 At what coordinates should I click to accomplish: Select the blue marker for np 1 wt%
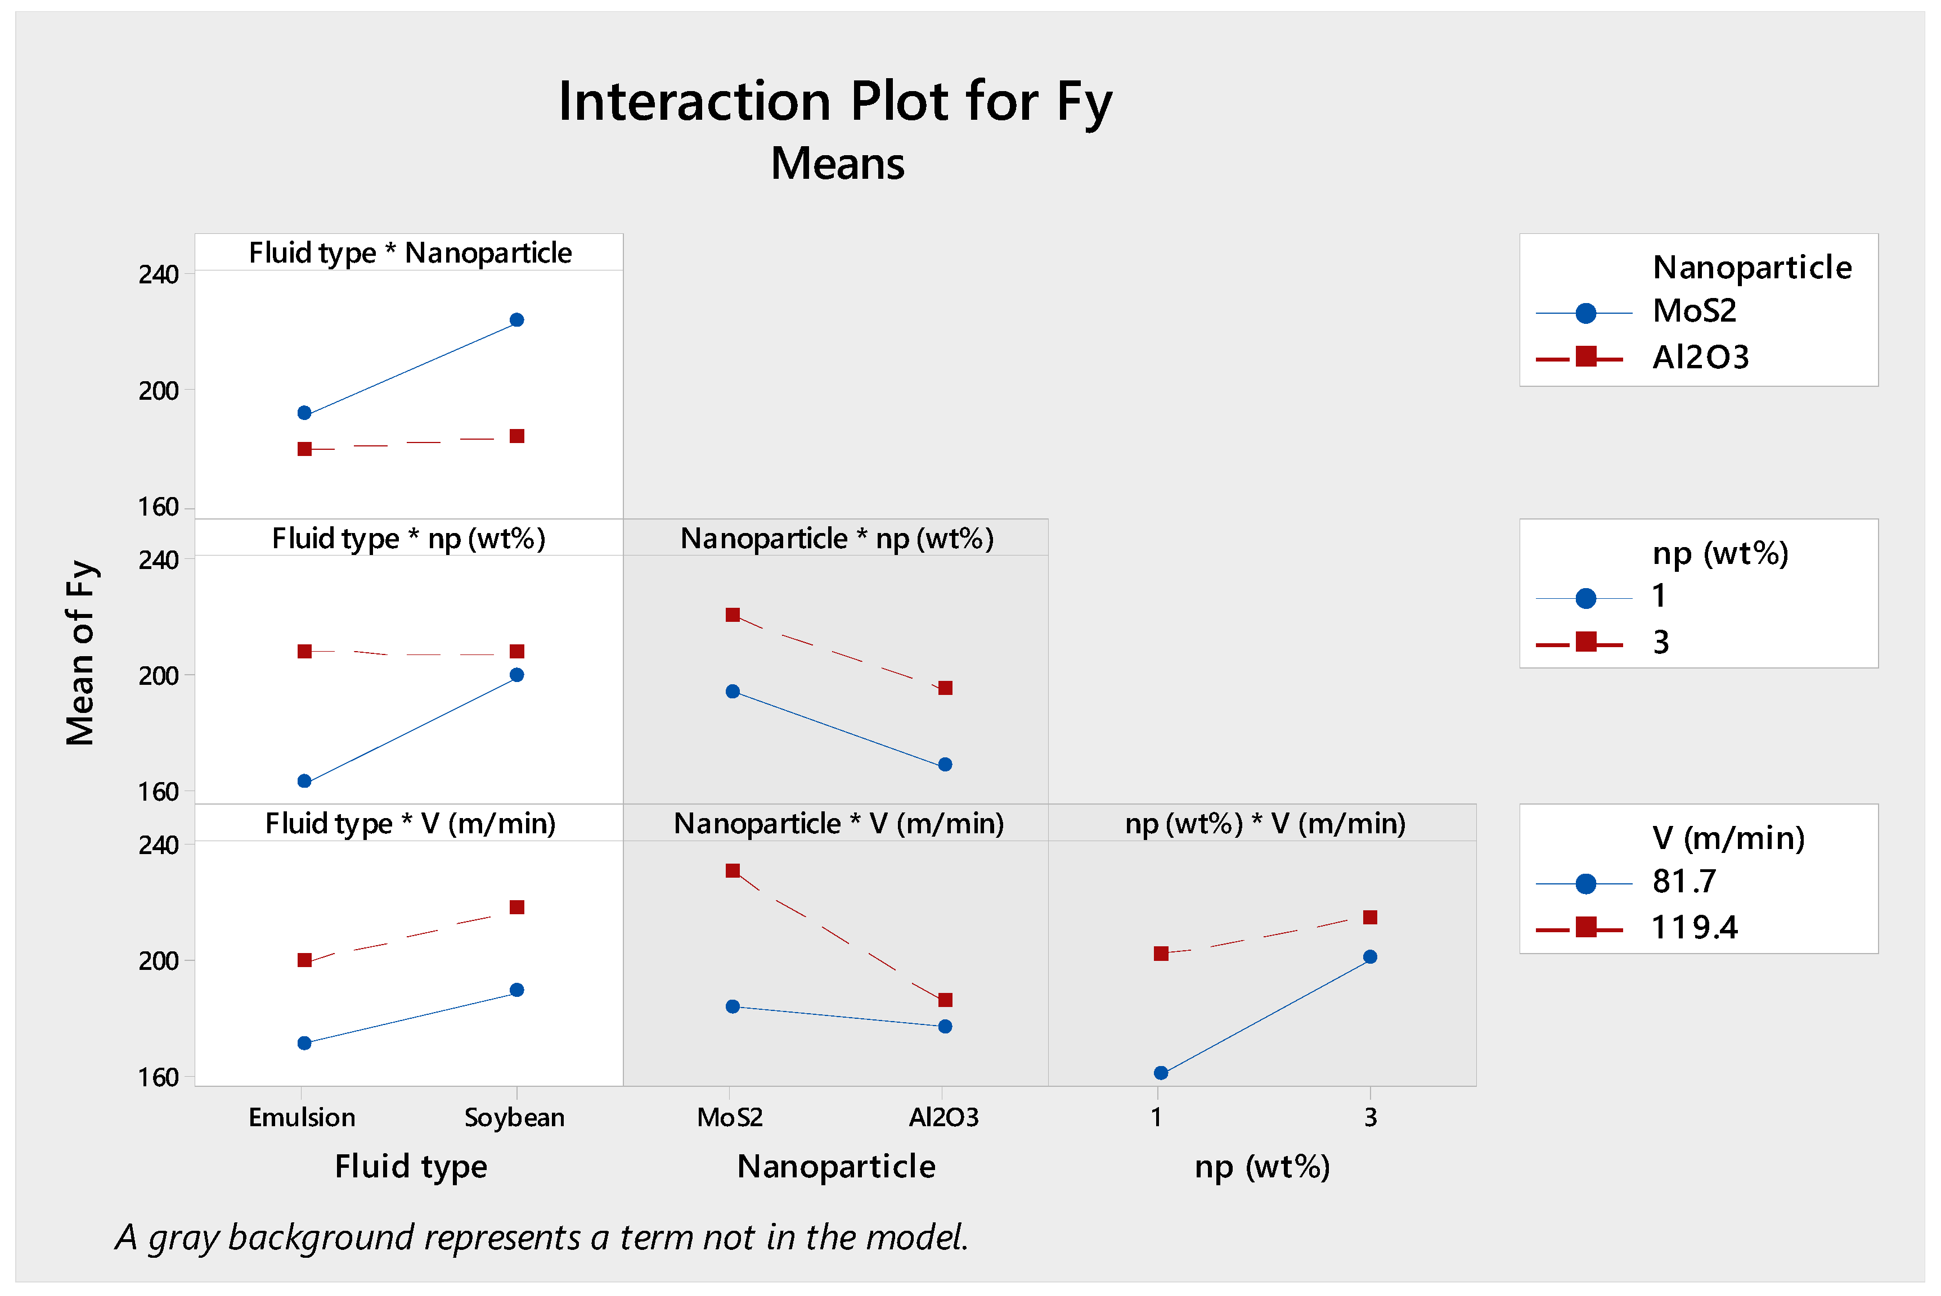pos(1584,598)
